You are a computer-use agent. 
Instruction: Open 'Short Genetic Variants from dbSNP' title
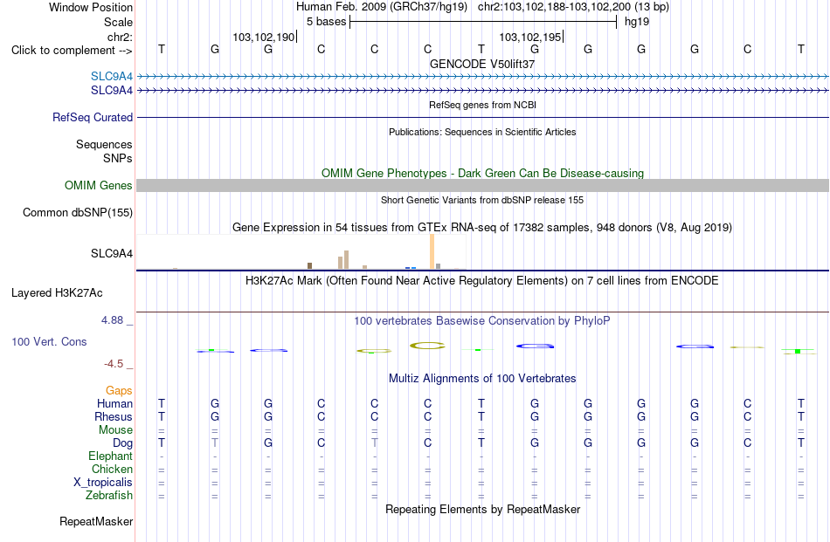click(482, 200)
